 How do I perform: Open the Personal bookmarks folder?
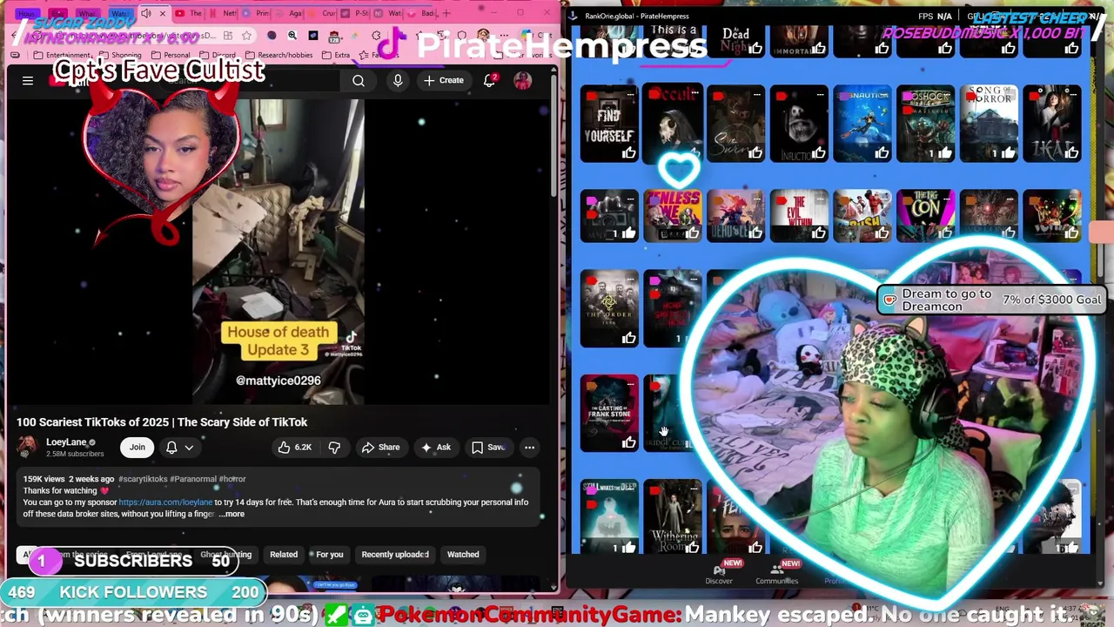(x=171, y=55)
